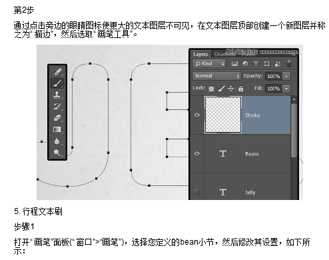This screenshot has width=329, height=260.
Task: Filter layers by shape icon
Action: tap(266, 64)
